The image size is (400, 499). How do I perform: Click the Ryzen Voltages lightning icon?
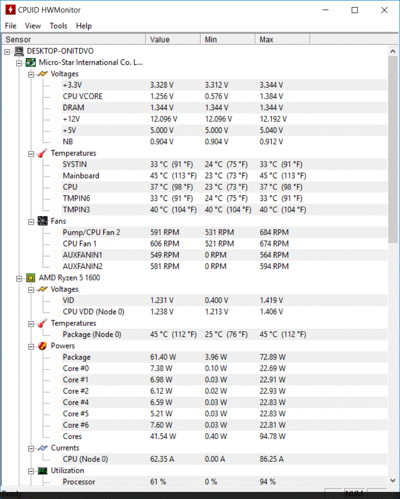43,289
